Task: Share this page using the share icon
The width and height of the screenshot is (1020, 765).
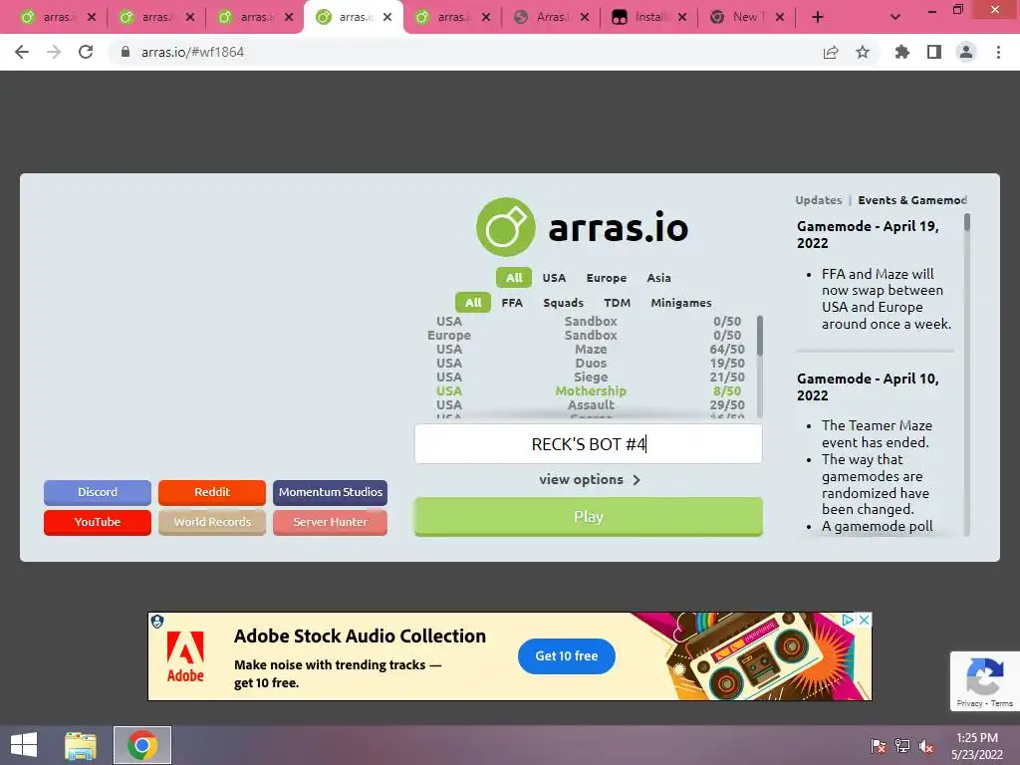Action: point(831,52)
